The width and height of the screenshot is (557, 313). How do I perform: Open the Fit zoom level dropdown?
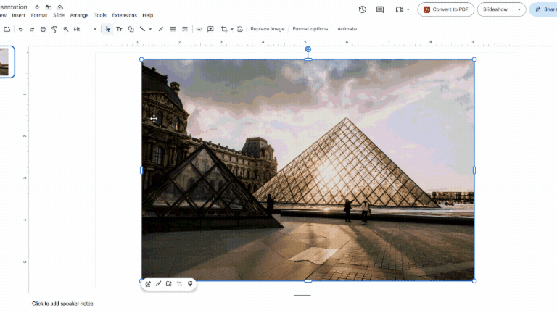(85, 29)
